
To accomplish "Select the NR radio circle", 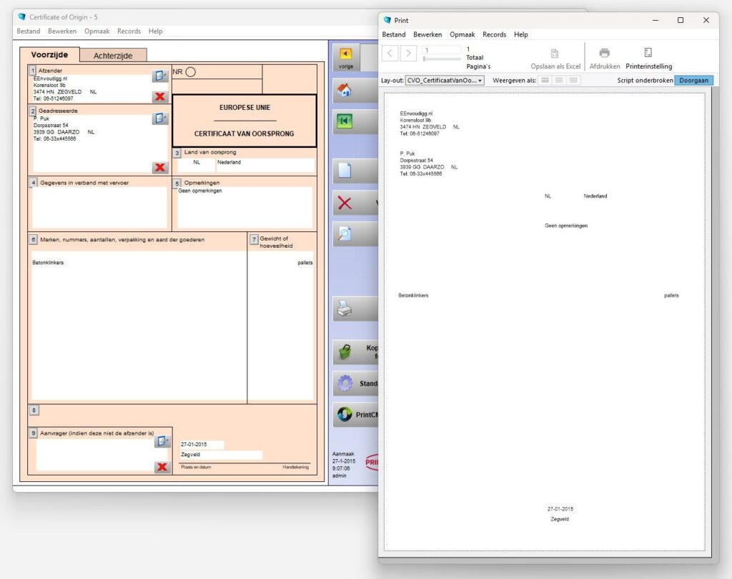I will point(190,72).
